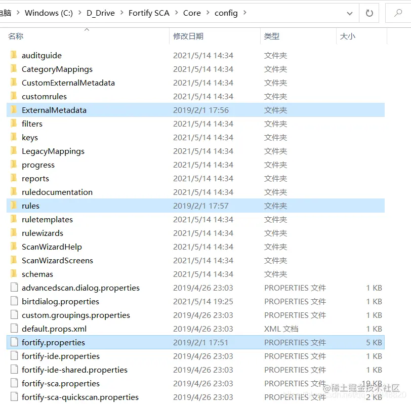Viewport: 411px width, 404px height.
Task: Click the 2019/2/1 17:56 date cell
Action: (x=200, y=110)
